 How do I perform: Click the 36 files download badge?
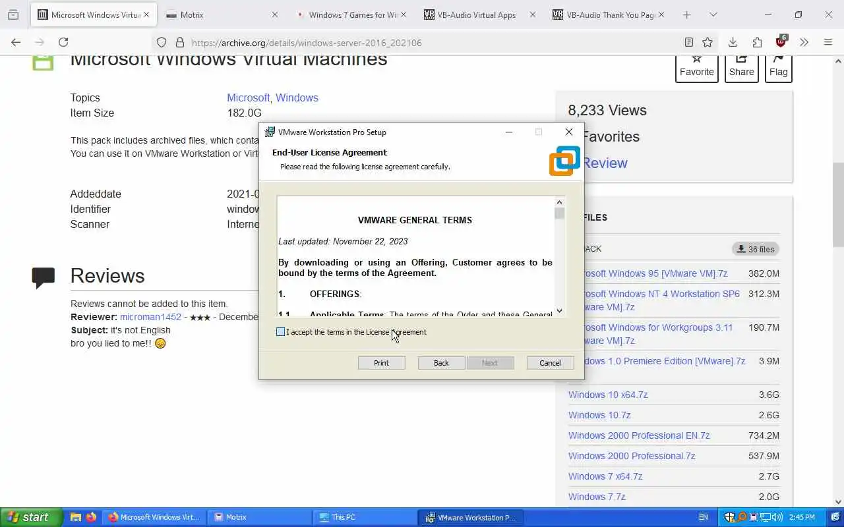point(756,249)
